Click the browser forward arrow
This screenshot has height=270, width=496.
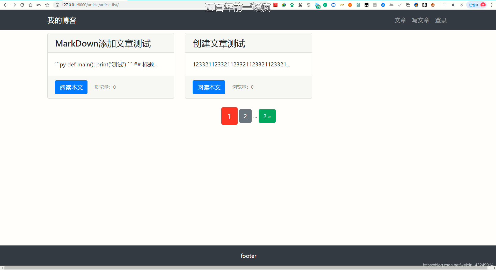pyautogui.click(x=14, y=5)
